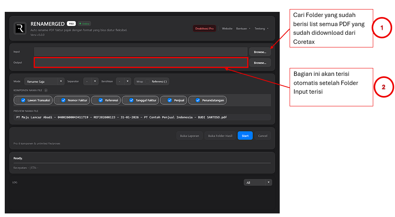
Task: Click the RENAMERGED title text
Action: coord(48,24)
